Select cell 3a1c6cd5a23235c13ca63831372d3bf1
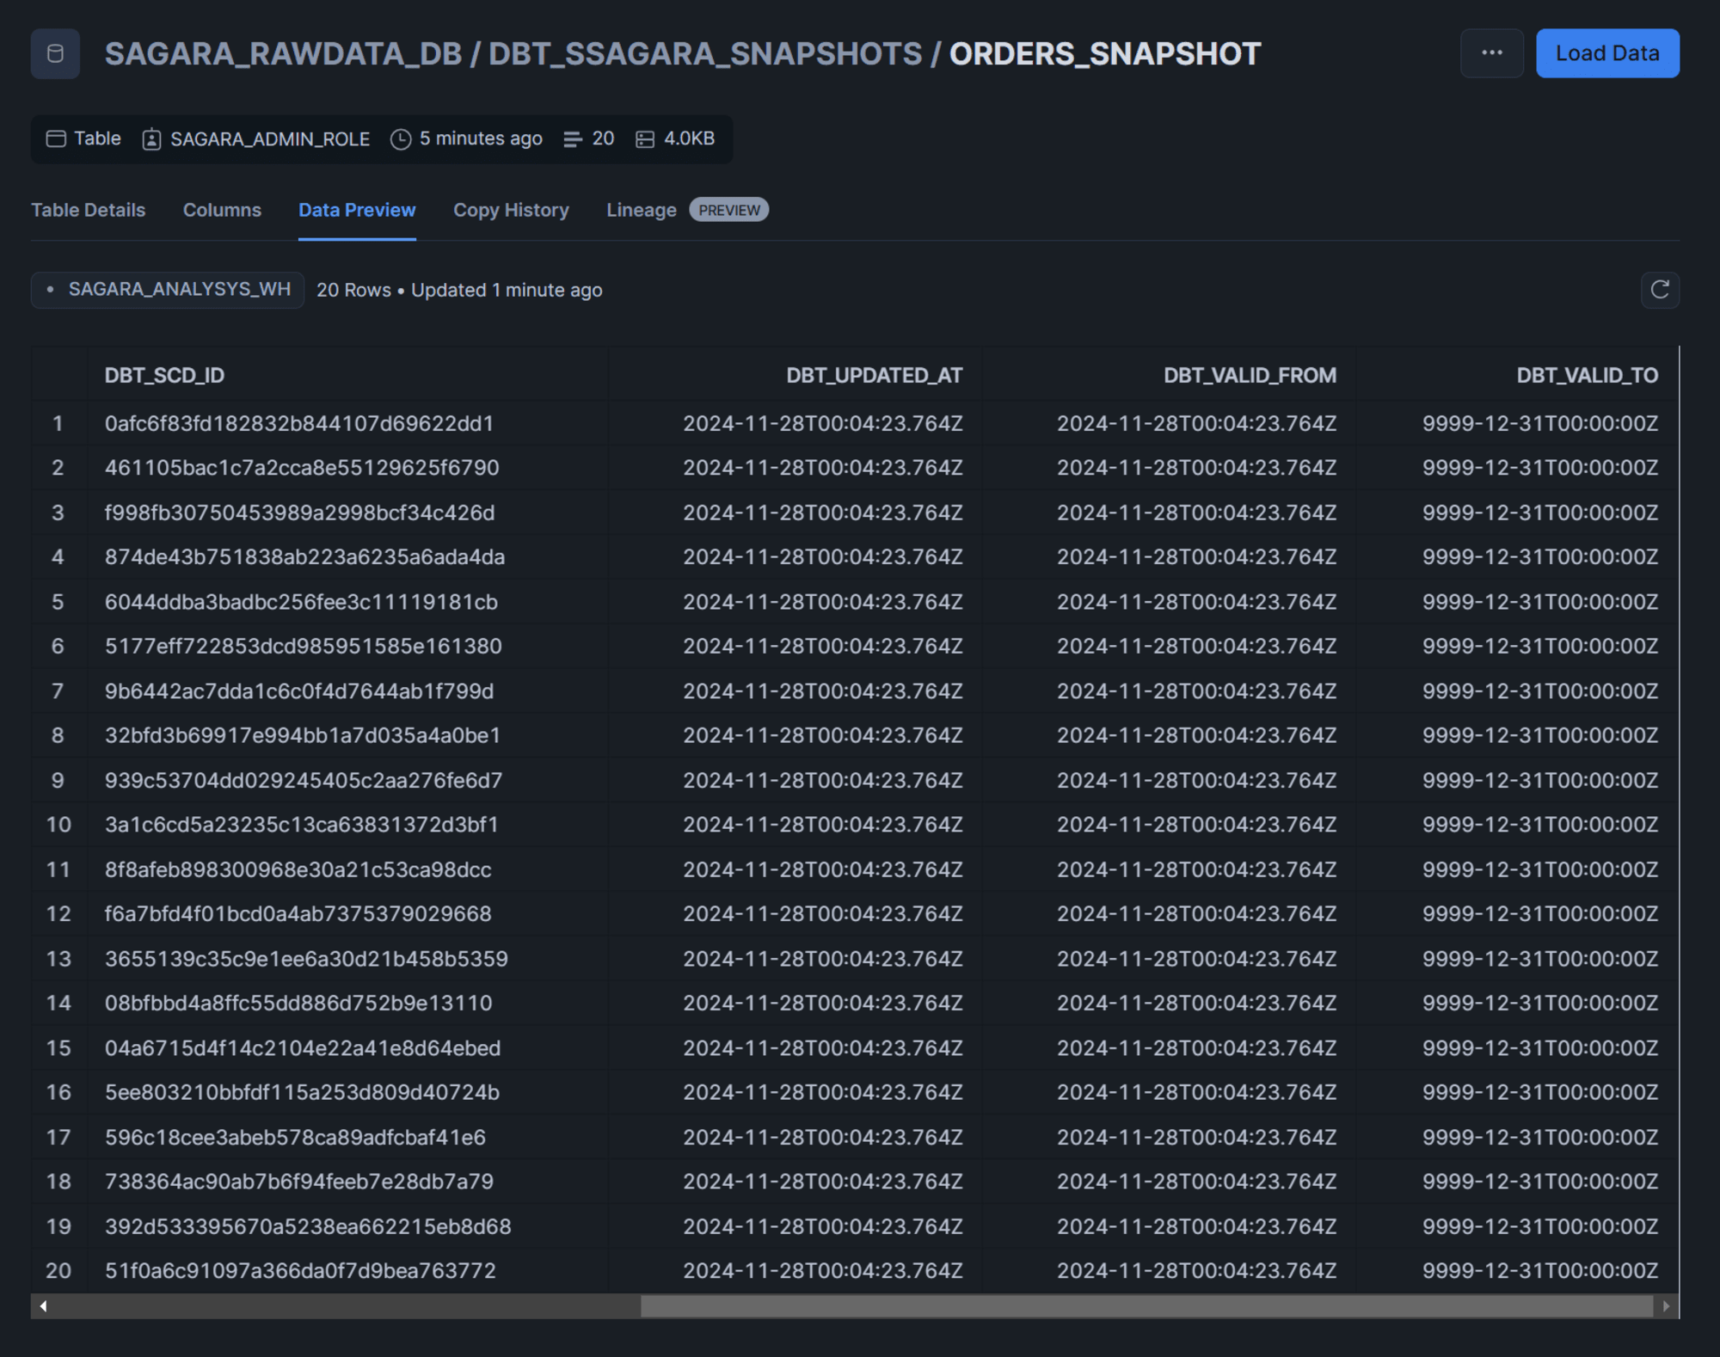Viewport: 1720px width, 1357px height. point(347,825)
